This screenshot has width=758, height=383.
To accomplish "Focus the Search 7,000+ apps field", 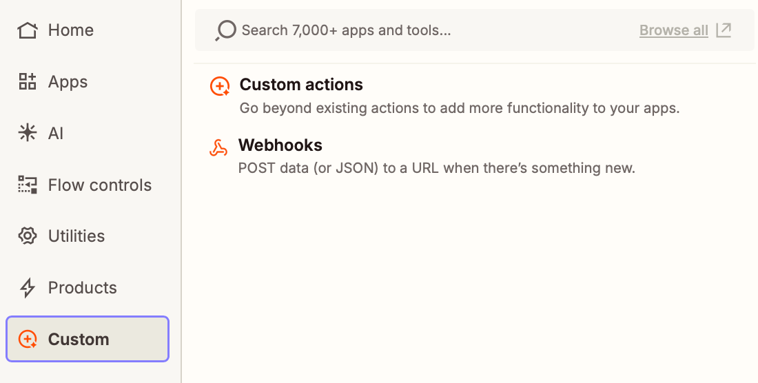I will coord(413,30).
